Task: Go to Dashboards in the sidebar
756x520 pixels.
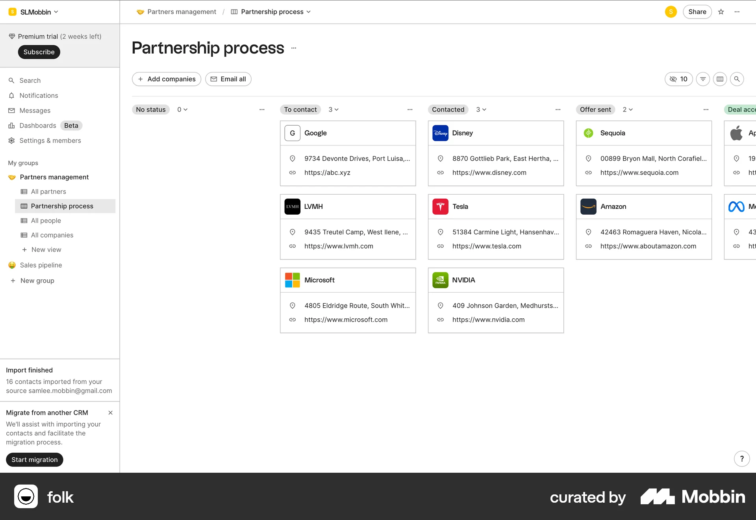Action: pyautogui.click(x=38, y=126)
